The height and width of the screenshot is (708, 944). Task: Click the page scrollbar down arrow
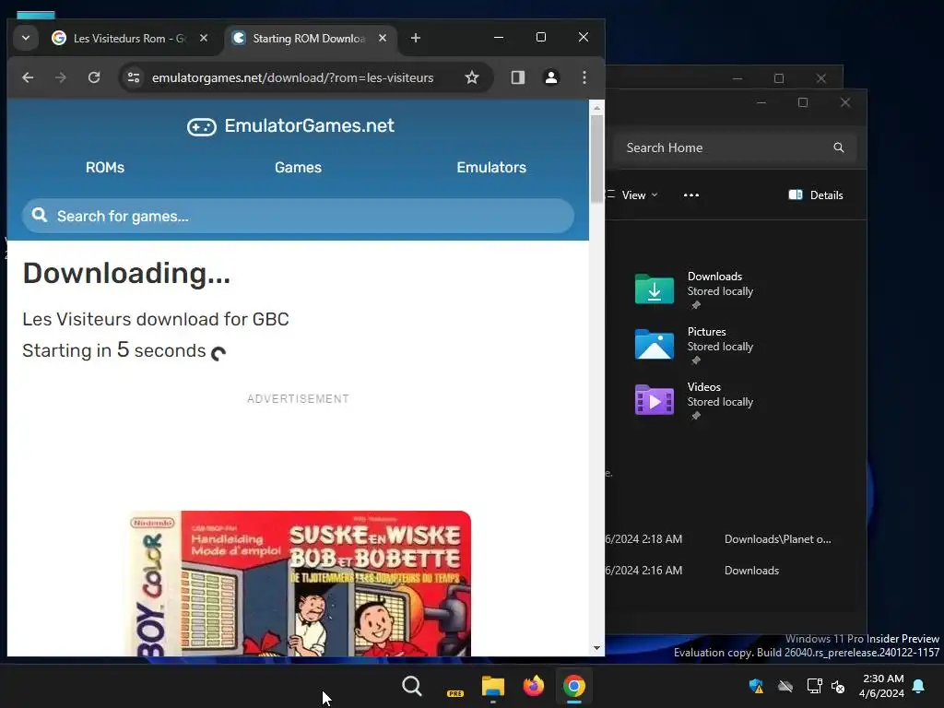click(596, 648)
